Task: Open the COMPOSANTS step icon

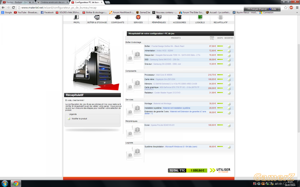Action: coord(117,17)
